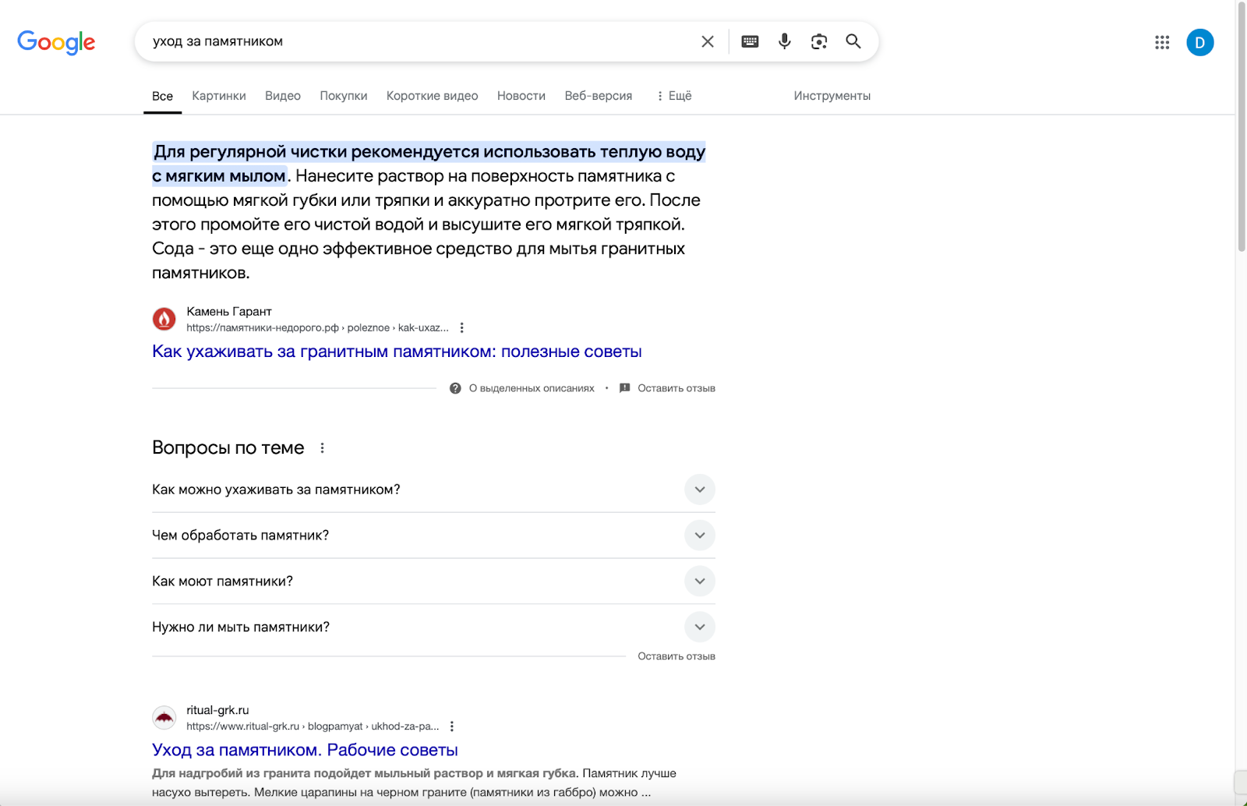Open link 'Как ухаживать за гранитным памятником'
This screenshot has height=806, width=1247.
[397, 352]
